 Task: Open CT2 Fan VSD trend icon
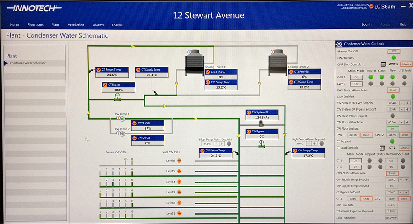click(291, 72)
